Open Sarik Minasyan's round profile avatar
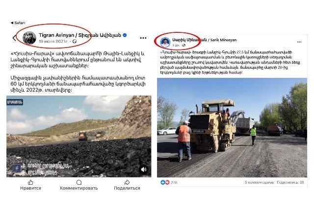Viewport: 314px width, 222px height. (x=165, y=42)
